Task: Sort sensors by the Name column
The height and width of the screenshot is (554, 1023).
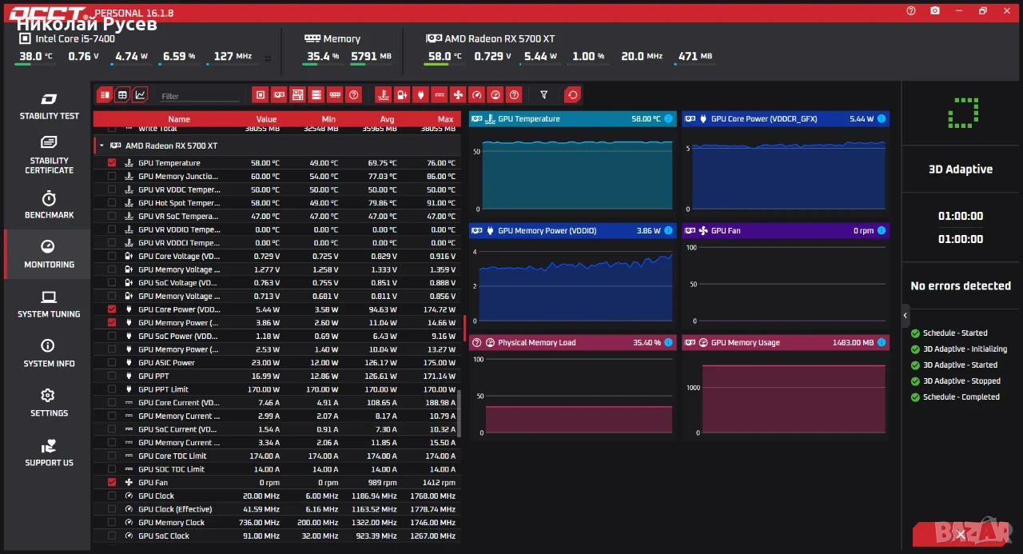Action: tap(179, 119)
